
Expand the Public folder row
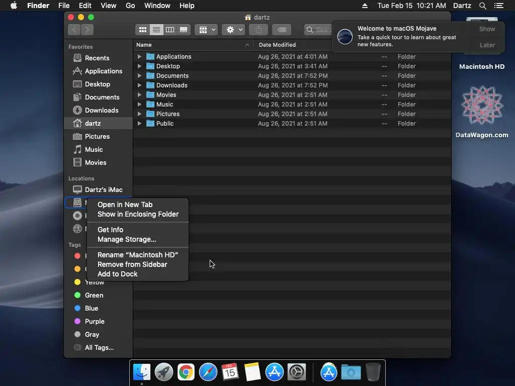[x=139, y=124]
